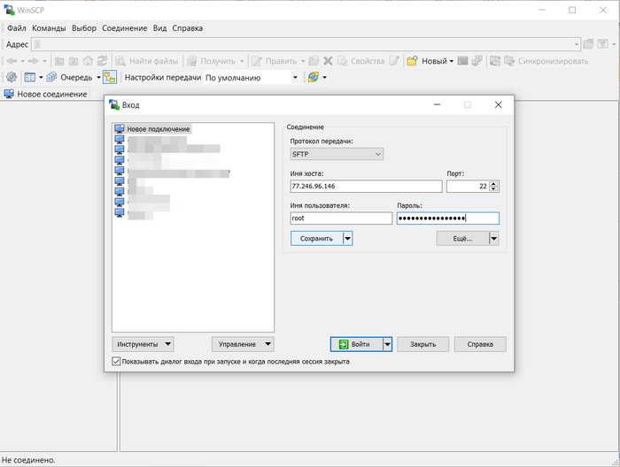Expand the arrow next to 'Войти' button

click(x=387, y=344)
